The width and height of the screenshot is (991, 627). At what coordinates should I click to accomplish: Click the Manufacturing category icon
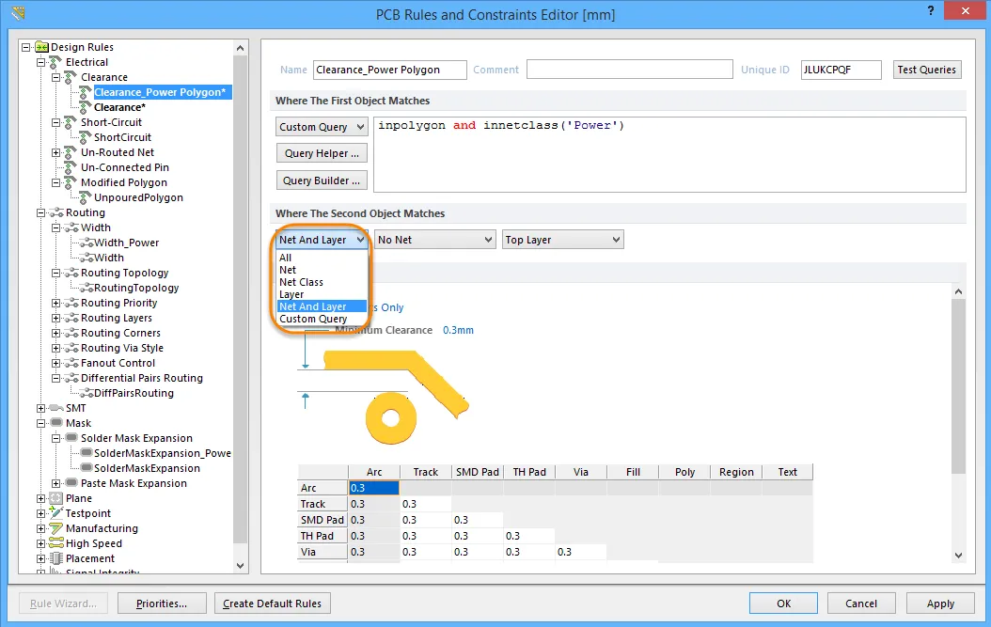[56, 528]
